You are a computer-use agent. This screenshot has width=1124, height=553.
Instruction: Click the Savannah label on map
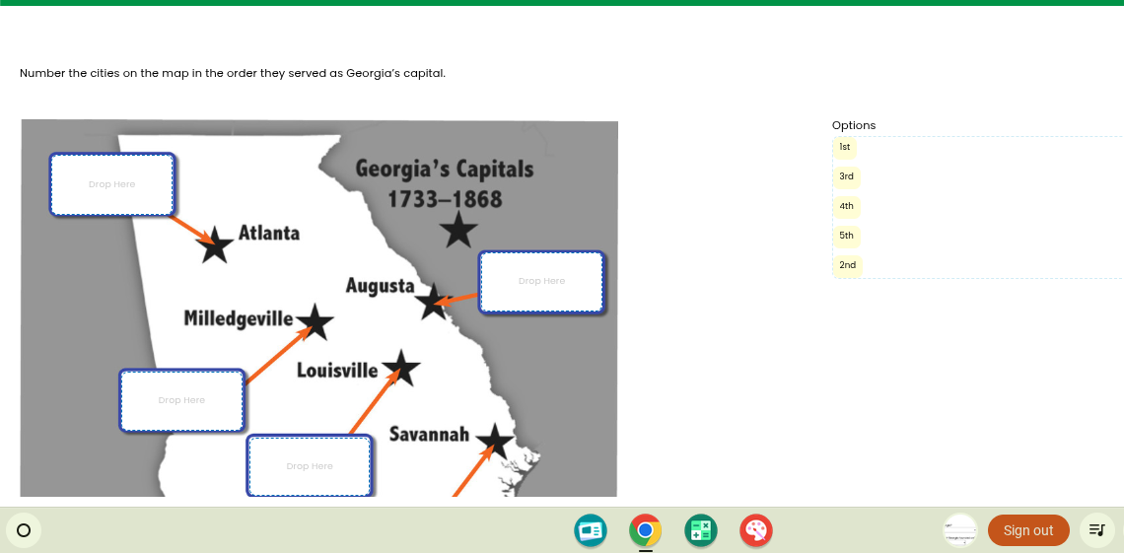point(429,434)
